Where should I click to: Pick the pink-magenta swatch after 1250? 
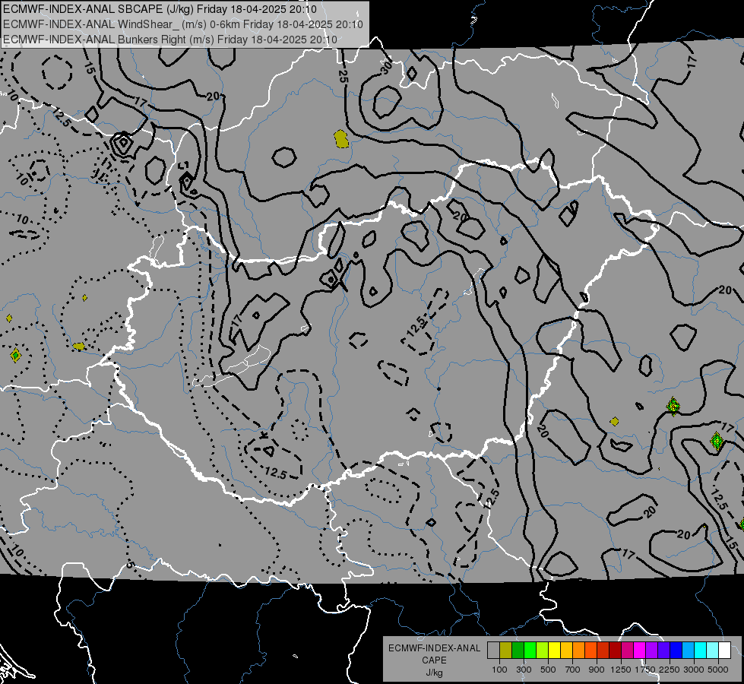pos(627,651)
